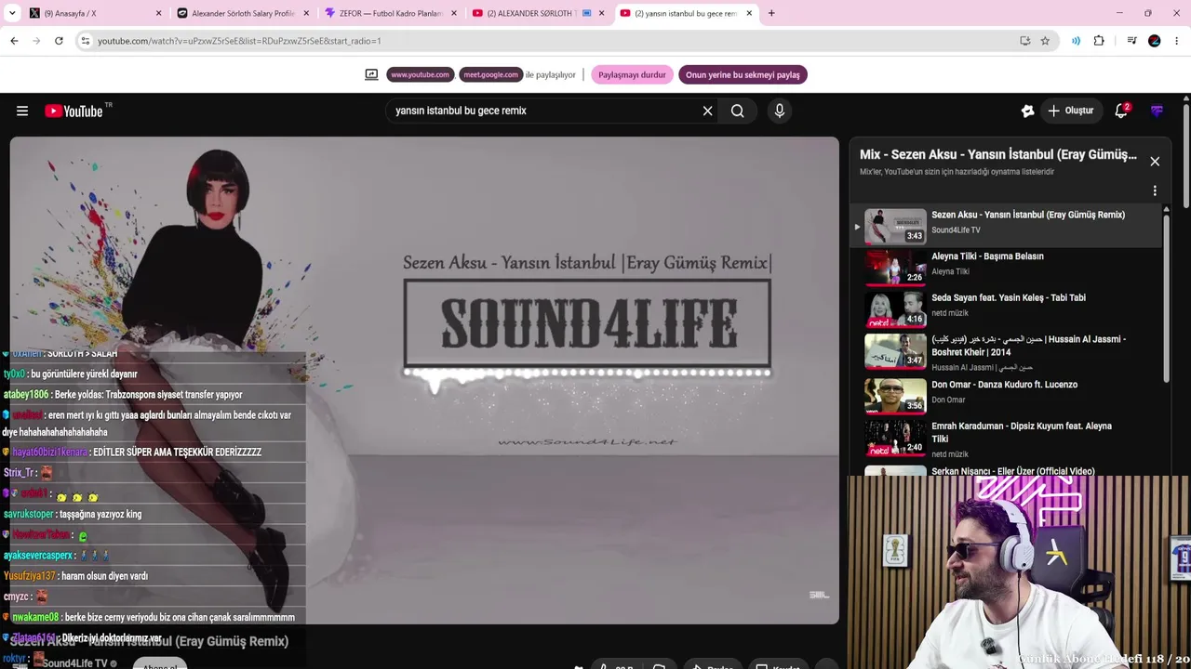Open the YouTube guide hamburger menu
The height and width of the screenshot is (669, 1191).
22,111
